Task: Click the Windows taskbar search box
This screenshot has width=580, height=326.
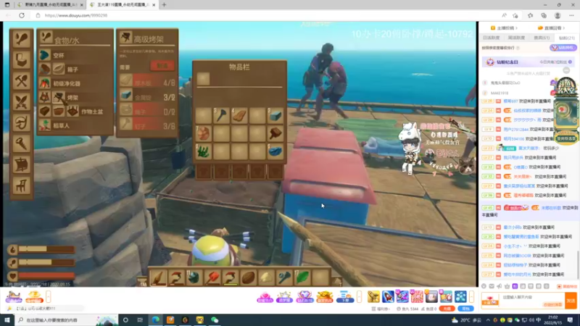Action: (x=67, y=320)
